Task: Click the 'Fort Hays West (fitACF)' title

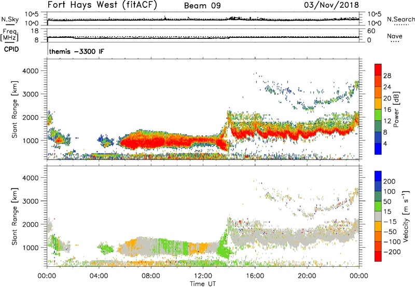Action: tap(102, 5)
